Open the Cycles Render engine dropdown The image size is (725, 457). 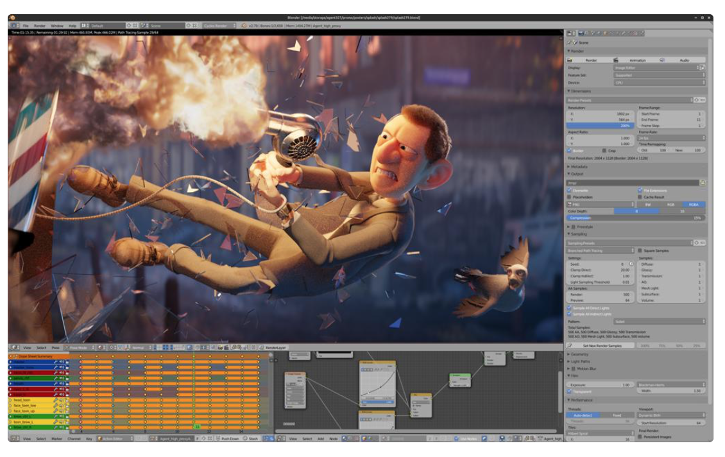coord(219,26)
